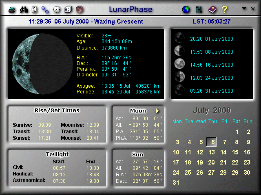Click Astronomical twilight end 19:30
Screen dimensions: 261x195
pyautogui.click(x=93, y=181)
